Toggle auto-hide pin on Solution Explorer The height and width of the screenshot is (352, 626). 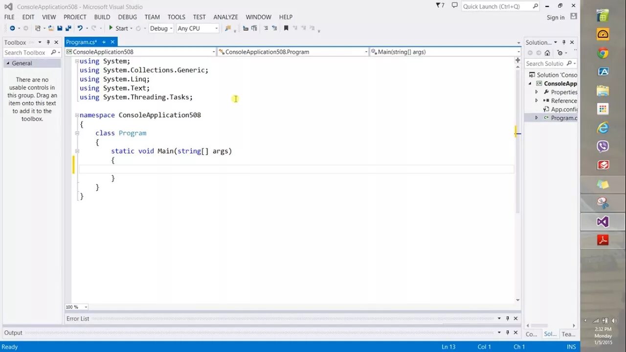coord(564,43)
